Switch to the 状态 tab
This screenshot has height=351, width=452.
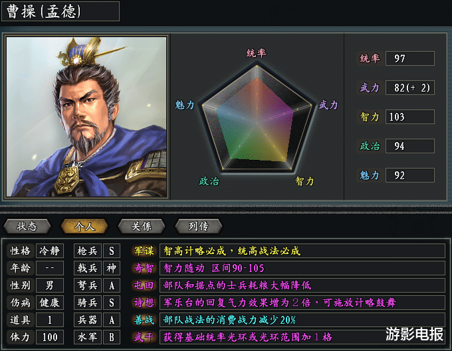tap(27, 226)
